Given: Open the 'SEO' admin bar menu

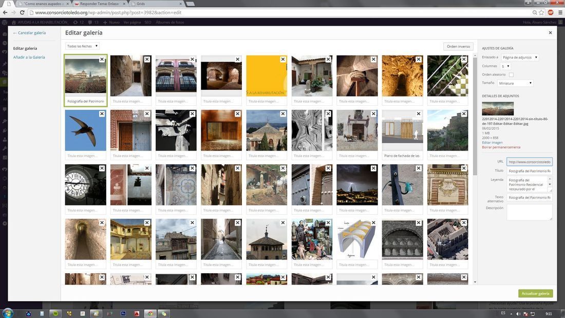Looking at the screenshot, I should [148, 23].
